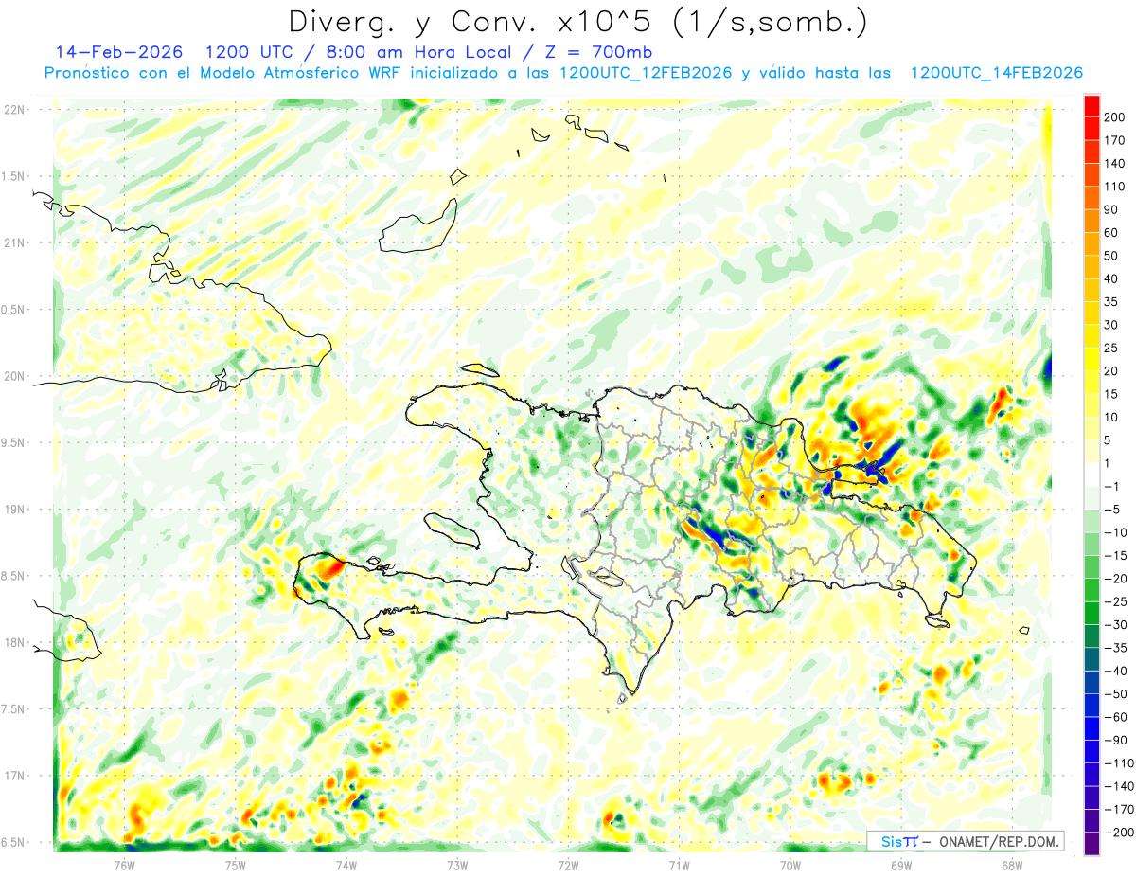Click the '1200UTC_12FEB2026' initialization time
The image size is (1136, 878).
click(x=645, y=73)
